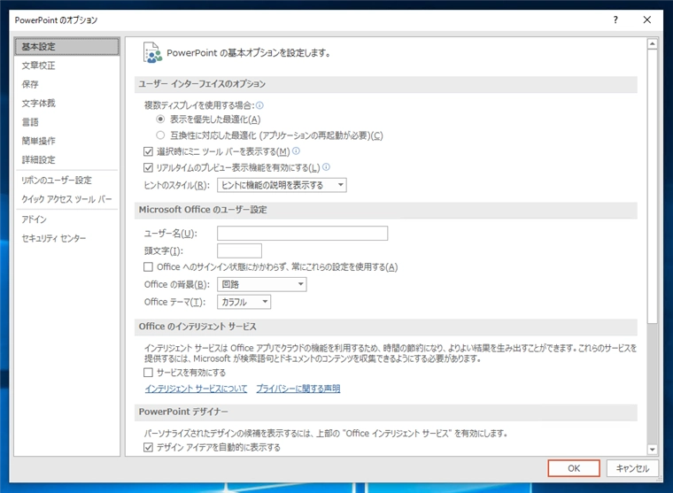Open プライバシーに関する声明 link
Screen dimensions: 673x493
[x=298, y=389]
